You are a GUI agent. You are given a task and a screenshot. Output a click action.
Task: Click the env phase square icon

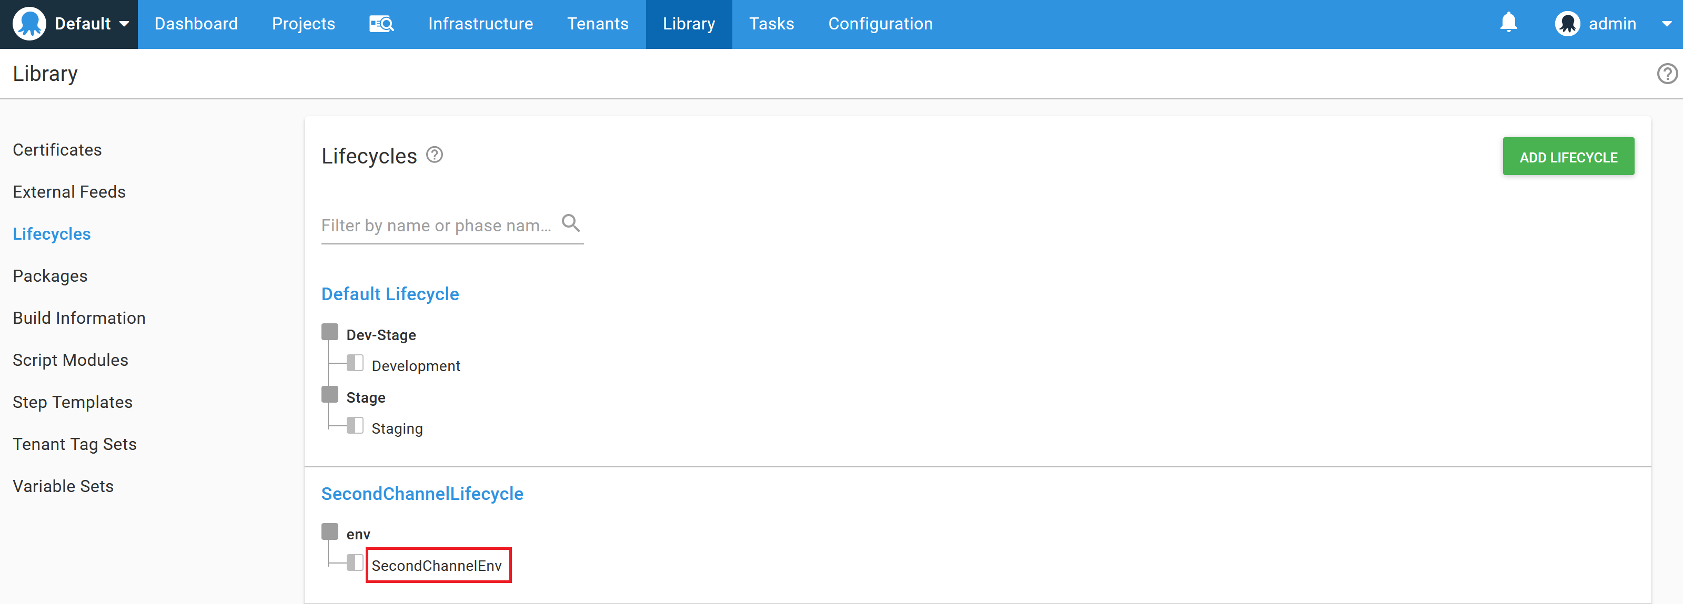pos(330,531)
